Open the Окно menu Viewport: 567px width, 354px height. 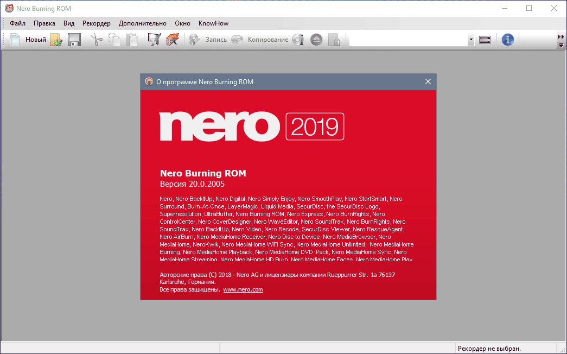[x=182, y=23]
